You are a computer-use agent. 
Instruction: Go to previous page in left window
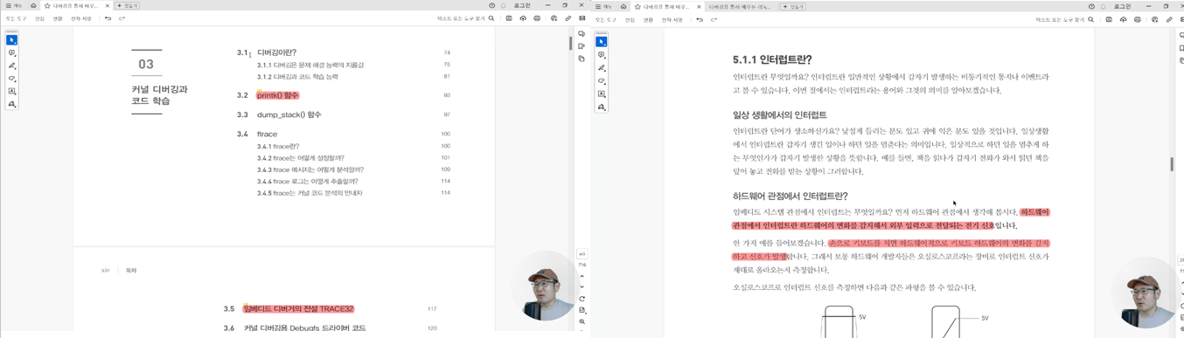(582, 276)
